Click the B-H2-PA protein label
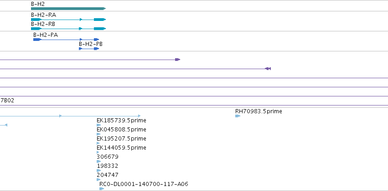Image resolution: width=388 pixels, height=191 pixels. click(46, 35)
